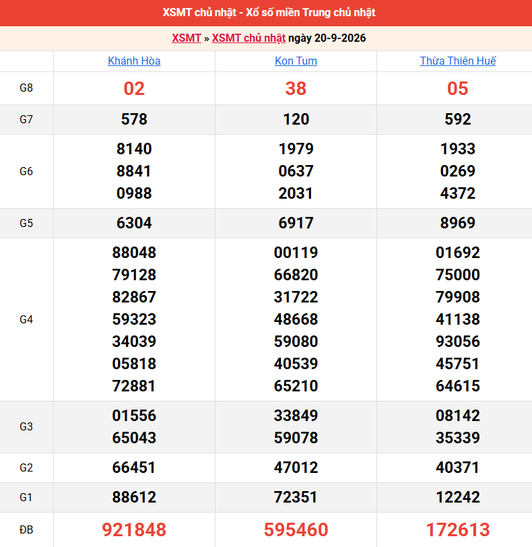The height and width of the screenshot is (547, 532).
Task: Click G4 result 48668
Action: [296, 319]
